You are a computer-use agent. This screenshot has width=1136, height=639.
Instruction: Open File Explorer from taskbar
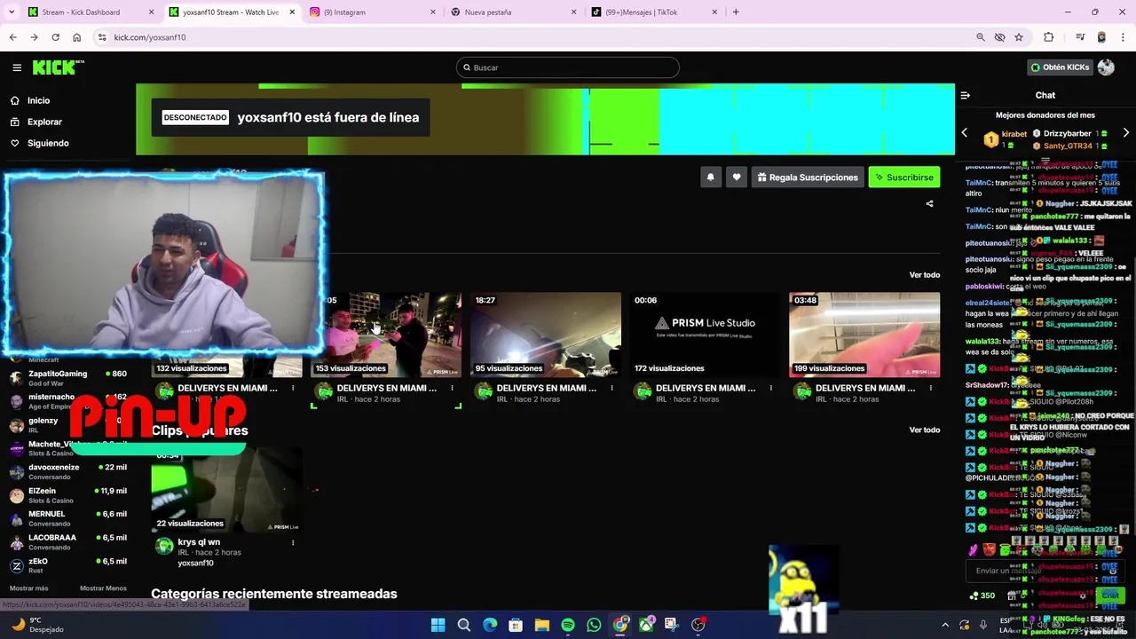[x=542, y=625]
